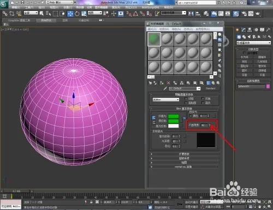Viewport: 273px width, 210px height.
Task: Select the Link tool in main toolbar
Action: (5, 14)
